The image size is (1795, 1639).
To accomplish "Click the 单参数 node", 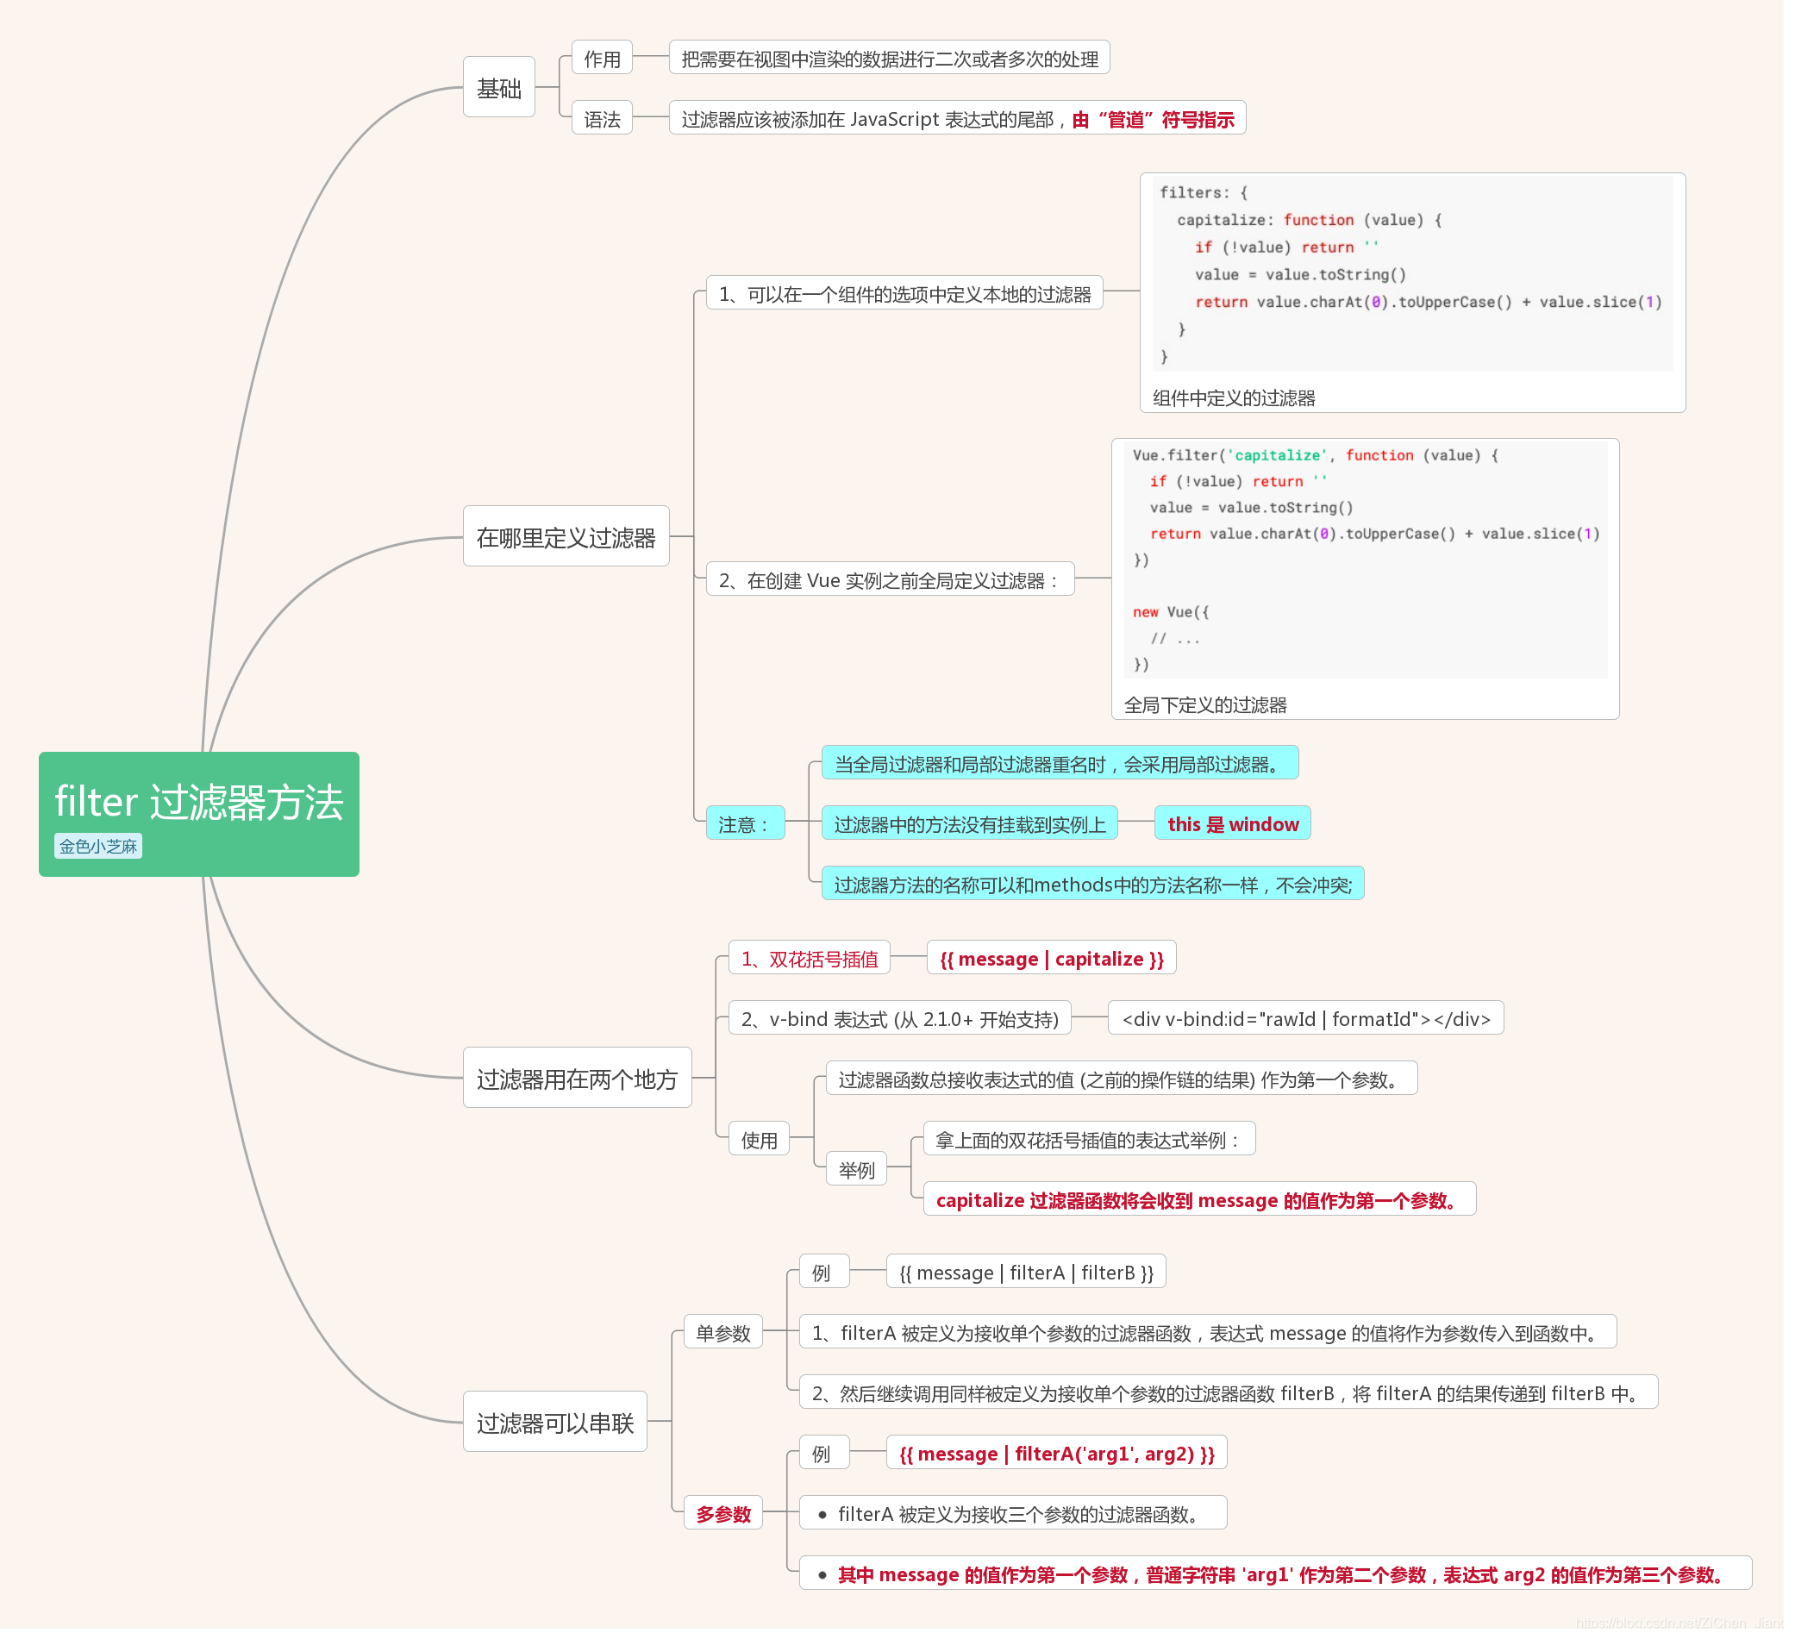I will pos(723,1333).
